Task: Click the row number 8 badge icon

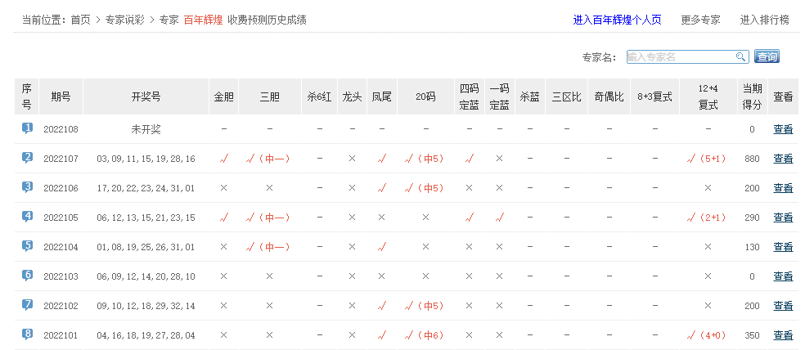Action: tap(27, 334)
